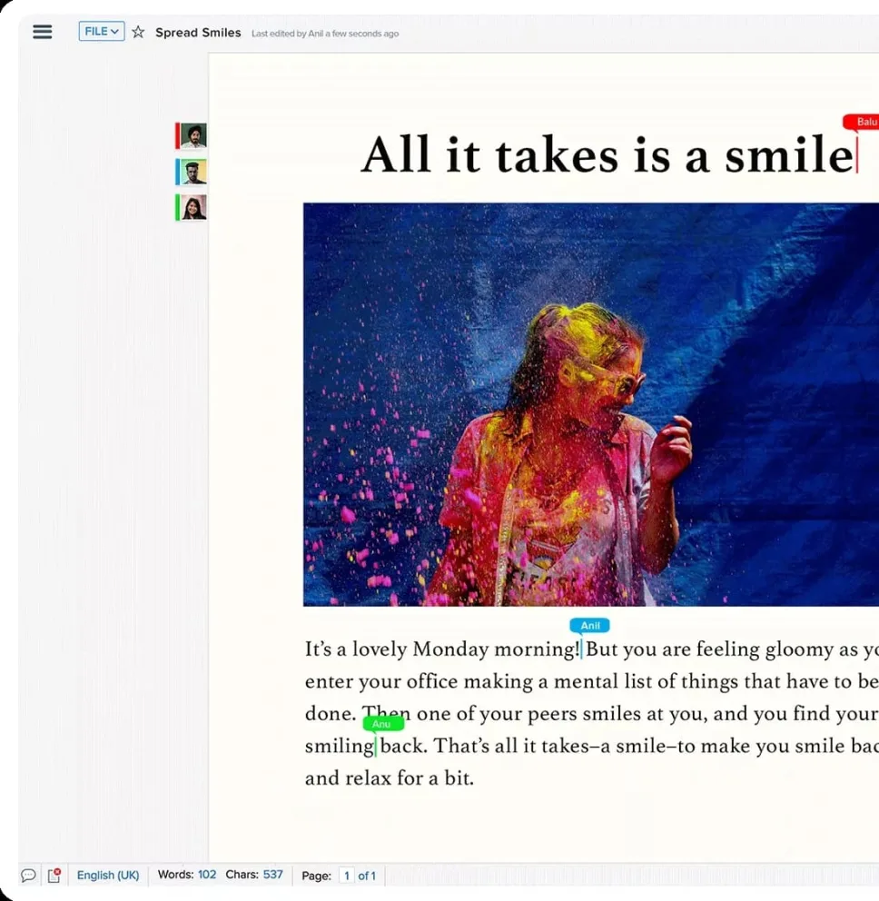Open the comments speech bubble icon
The image size is (879, 901).
tap(28, 876)
